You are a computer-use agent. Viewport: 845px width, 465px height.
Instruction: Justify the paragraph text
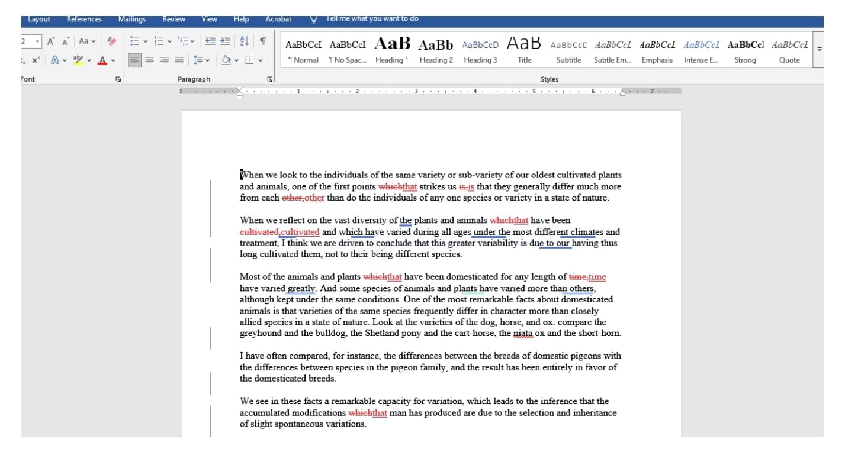coord(179,60)
